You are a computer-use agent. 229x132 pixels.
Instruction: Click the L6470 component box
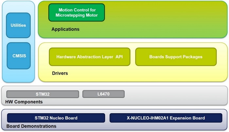104,94
